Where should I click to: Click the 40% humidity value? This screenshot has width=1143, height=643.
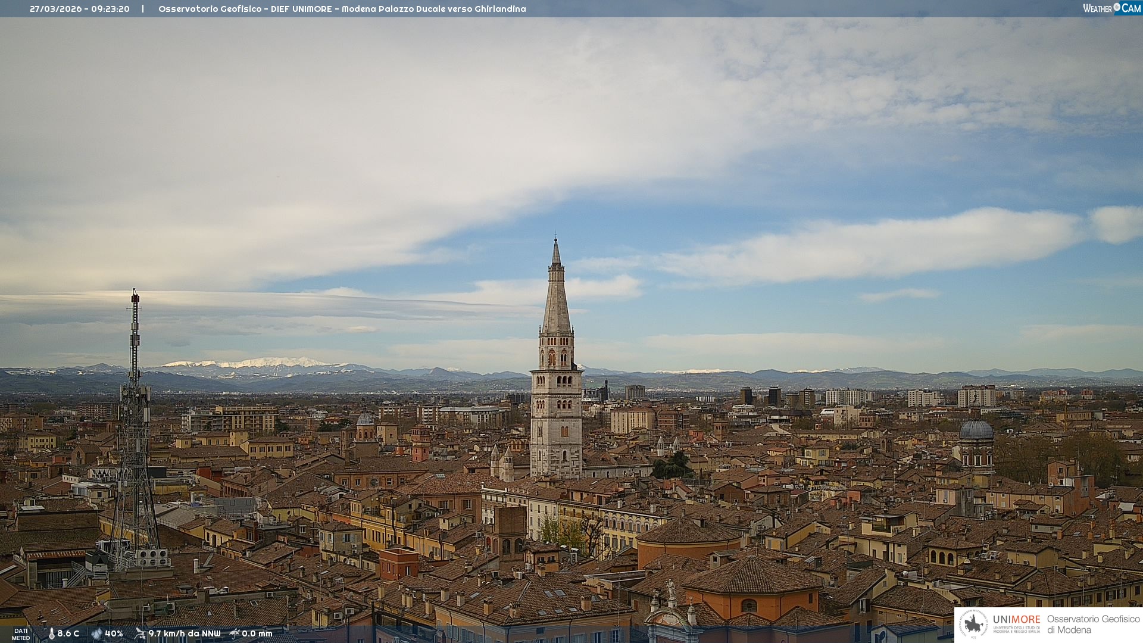pos(114,633)
